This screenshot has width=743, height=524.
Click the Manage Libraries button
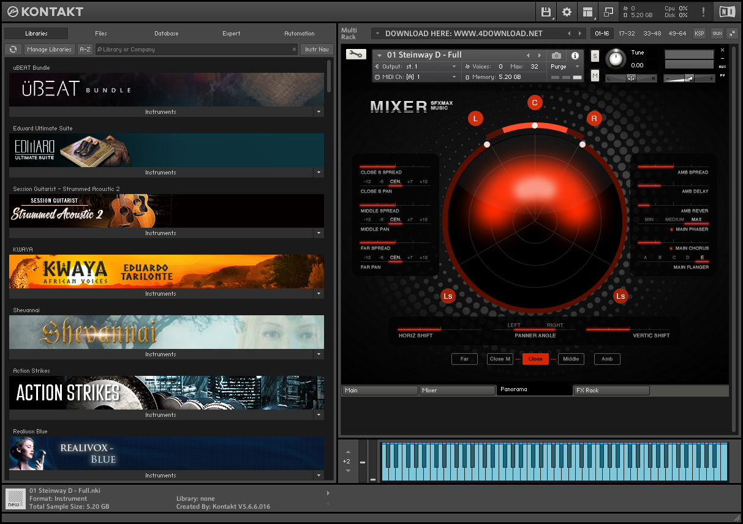[50, 50]
